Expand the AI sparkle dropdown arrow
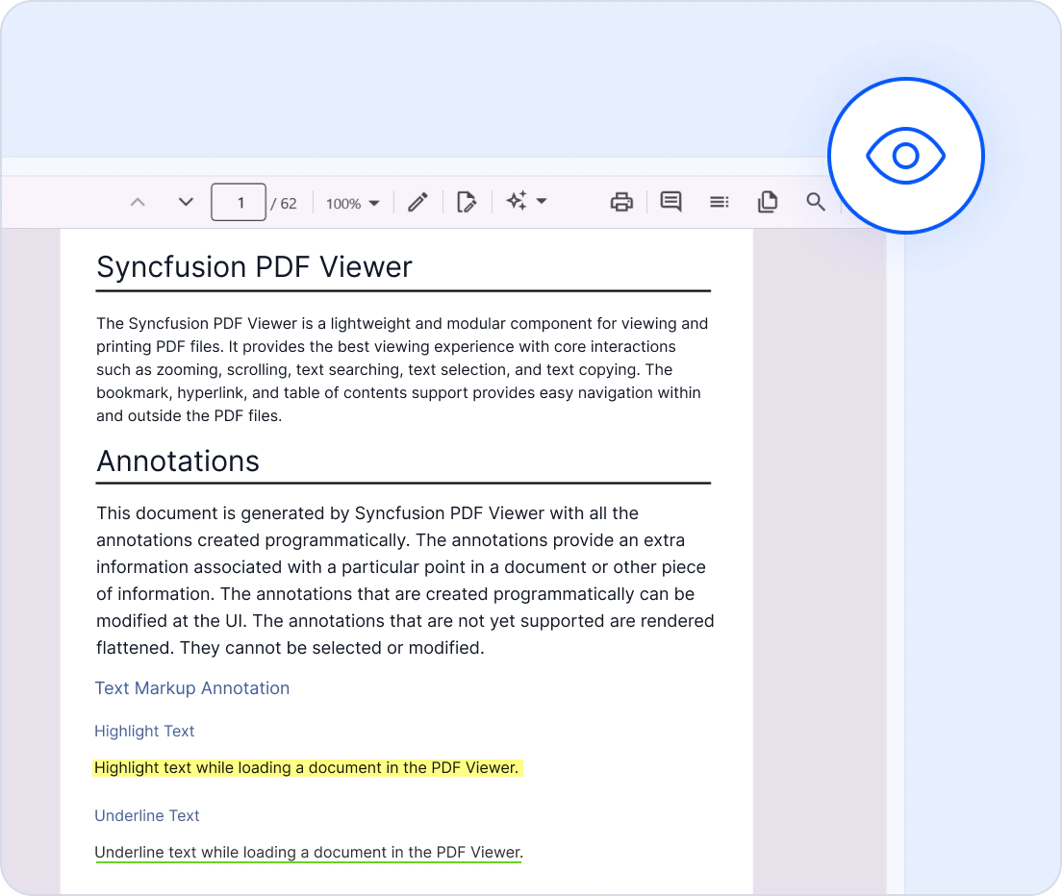The width and height of the screenshot is (1062, 896). pos(542,201)
